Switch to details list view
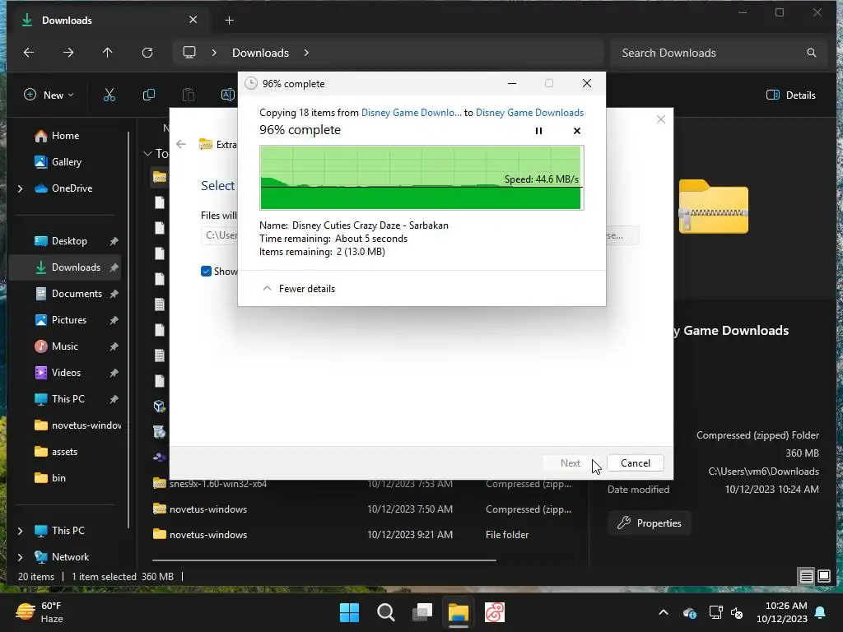The image size is (843, 632). coord(807,577)
